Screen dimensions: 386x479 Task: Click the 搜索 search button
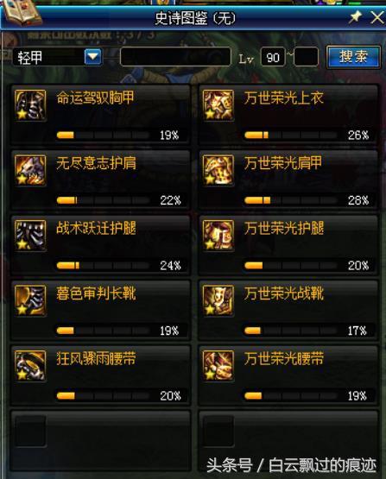point(353,57)
